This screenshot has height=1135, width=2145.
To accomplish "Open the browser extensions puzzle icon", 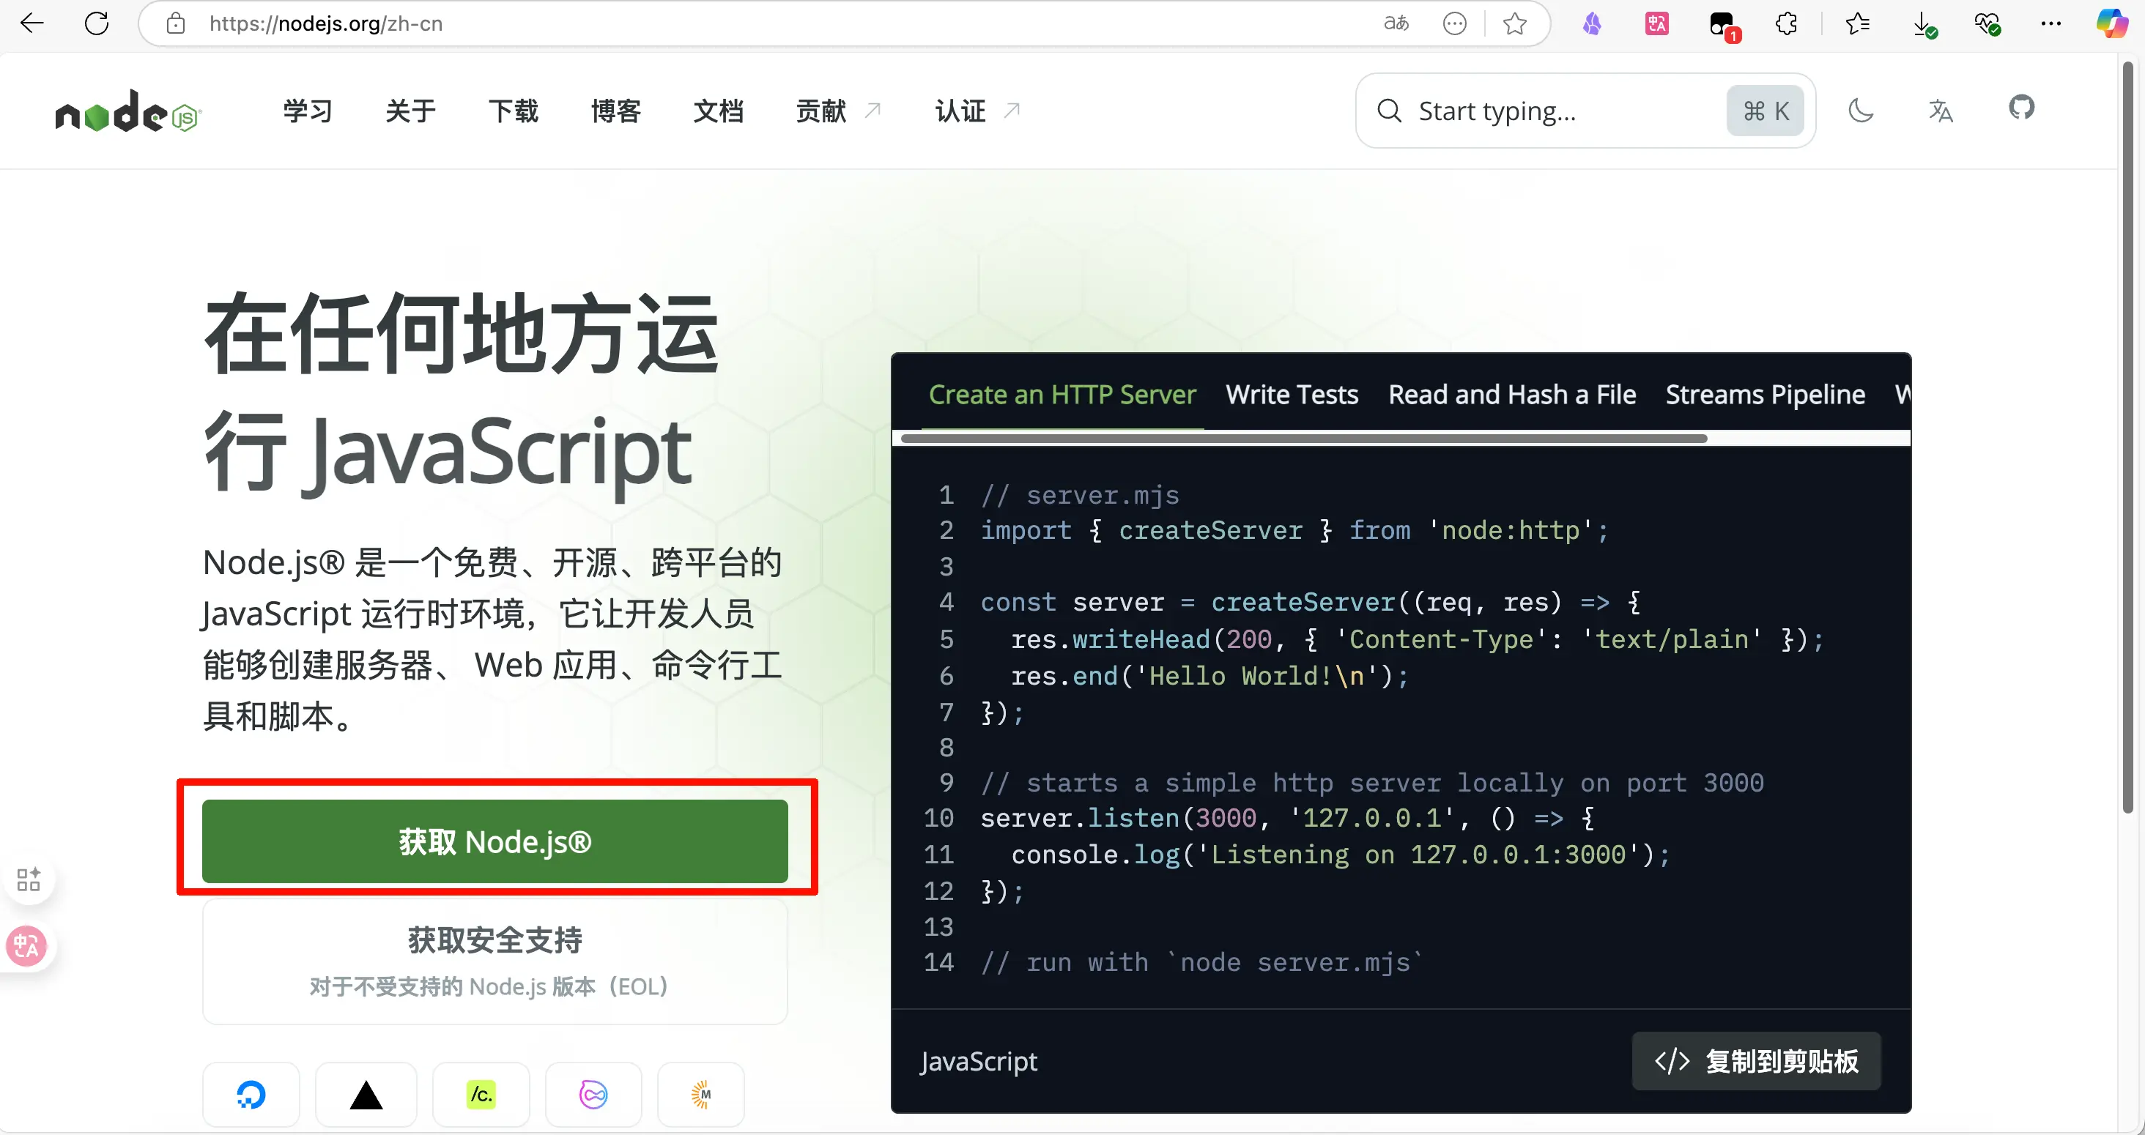I will tap(1787, 23).
